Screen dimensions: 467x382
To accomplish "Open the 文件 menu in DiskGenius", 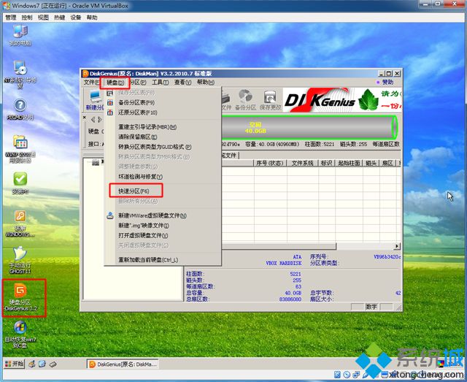I will 91,83.
